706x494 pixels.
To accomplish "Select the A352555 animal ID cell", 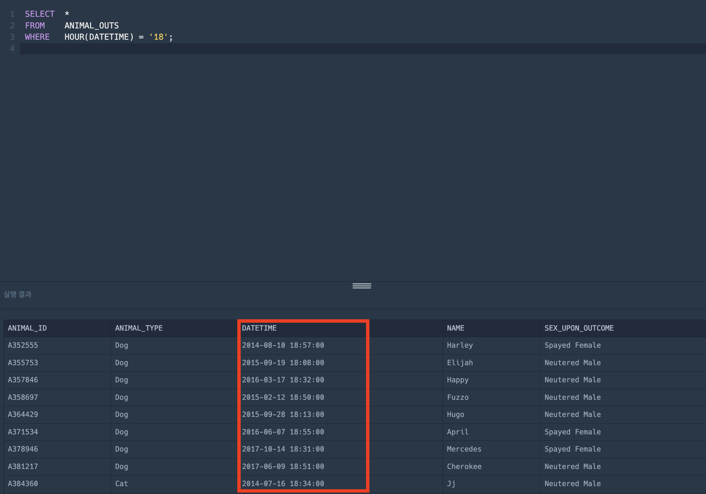I will [x=23, y=345].
